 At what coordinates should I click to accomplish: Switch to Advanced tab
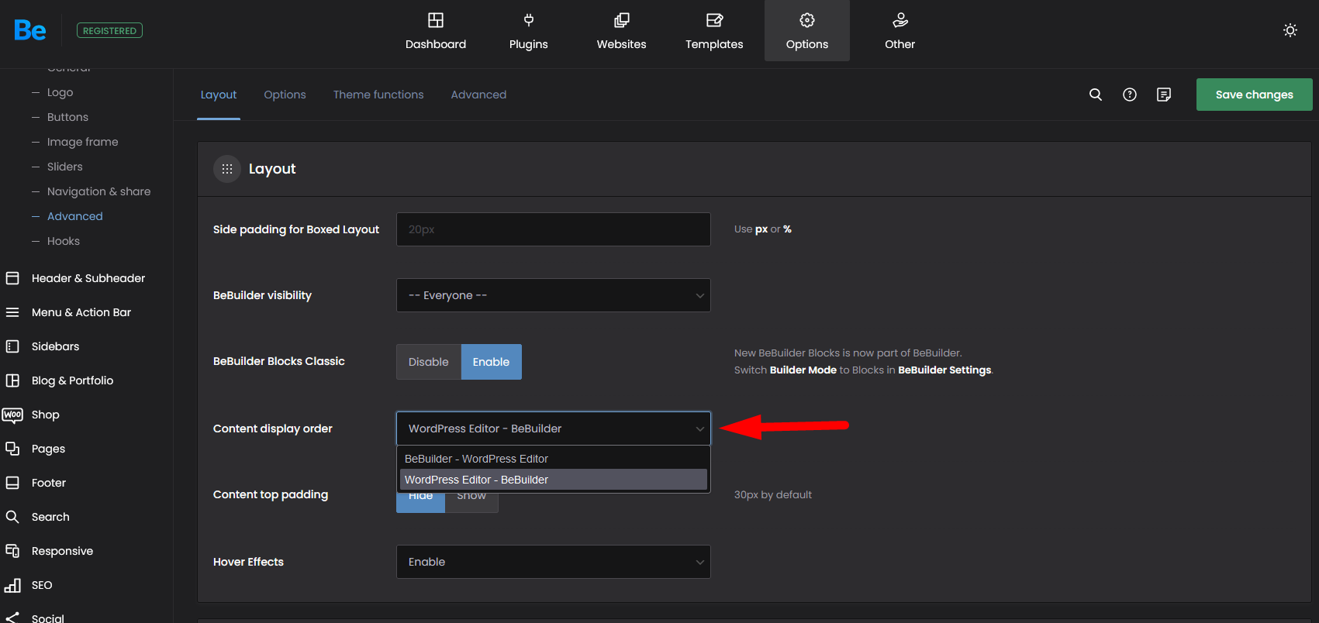[478, 95]
